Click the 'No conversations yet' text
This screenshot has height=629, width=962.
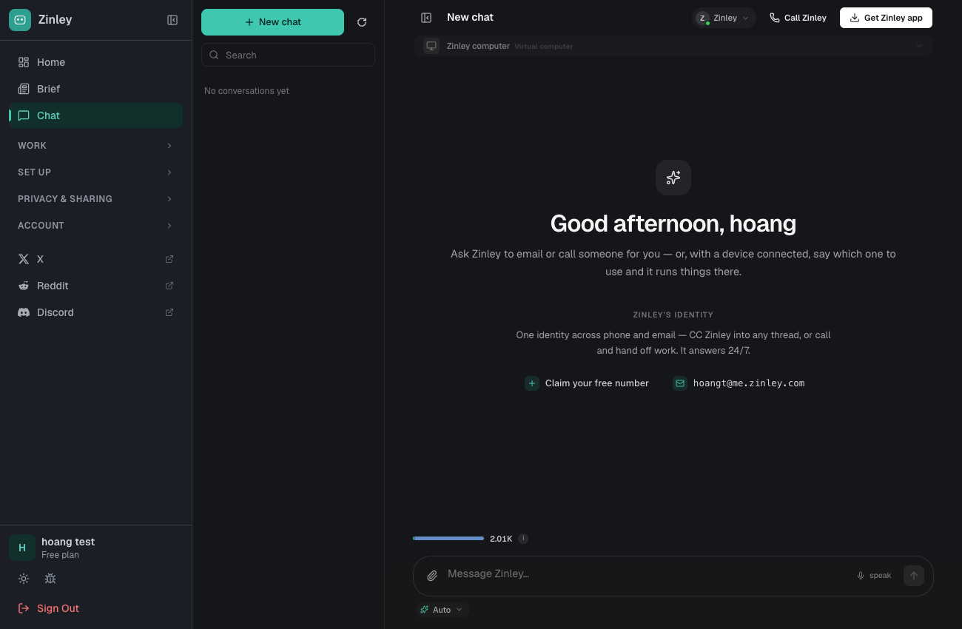pyautogui.click(x=246, y=91)
